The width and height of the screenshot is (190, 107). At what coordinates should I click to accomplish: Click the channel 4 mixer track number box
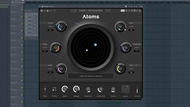[35, 29]
